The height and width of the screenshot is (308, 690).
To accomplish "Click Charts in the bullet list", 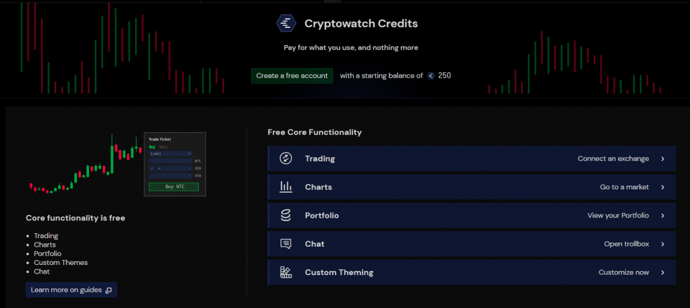I will coord(45,245).
